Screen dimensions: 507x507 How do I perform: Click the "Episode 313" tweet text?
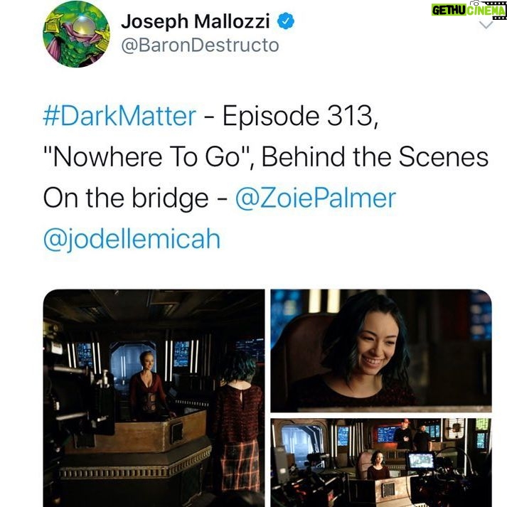coord(300,116)
